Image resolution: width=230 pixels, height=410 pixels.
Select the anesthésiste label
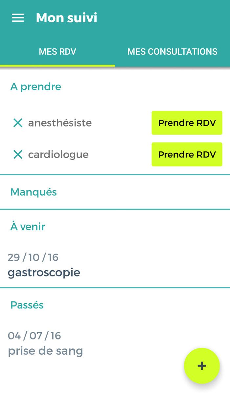60,123
